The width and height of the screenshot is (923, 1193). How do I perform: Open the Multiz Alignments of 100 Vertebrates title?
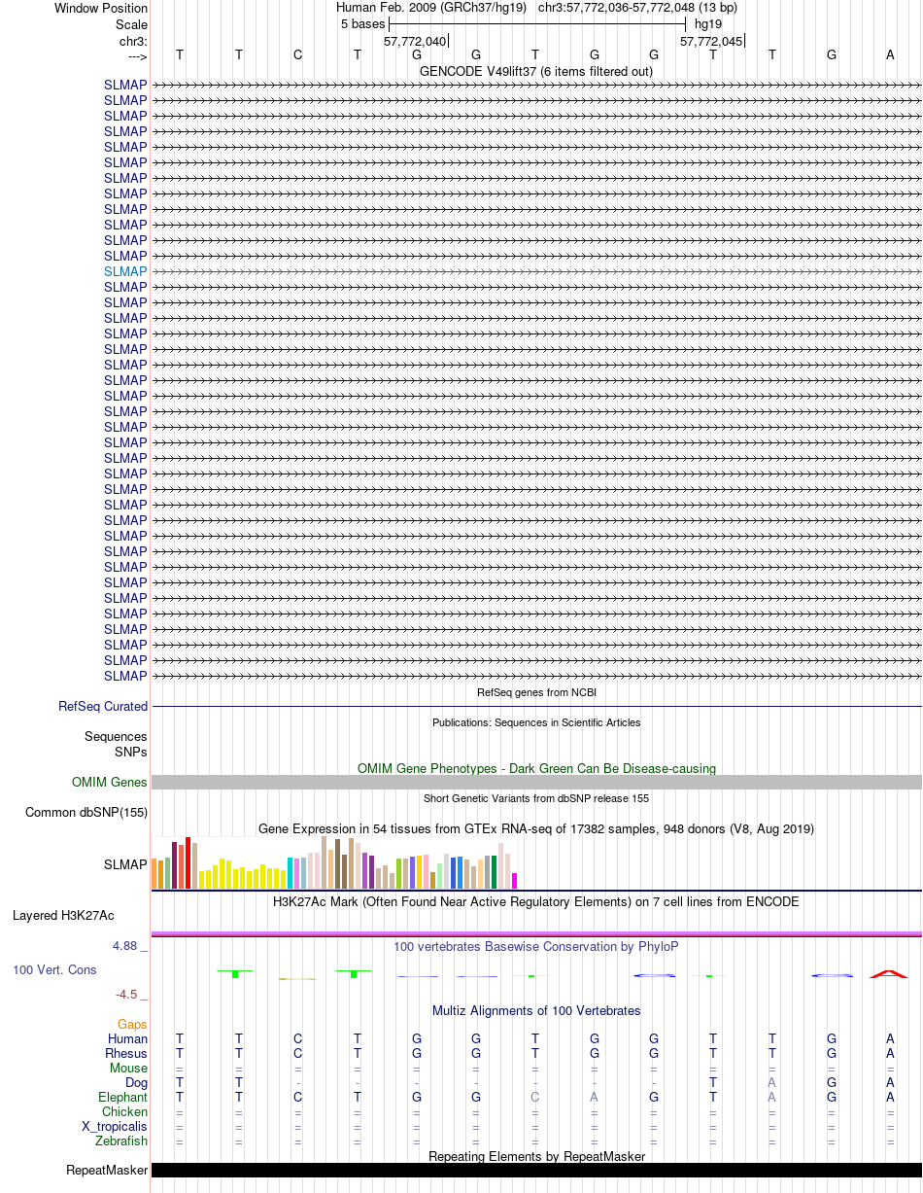pos(536,1011)
